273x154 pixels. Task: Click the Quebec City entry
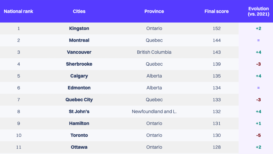(79, 100)
